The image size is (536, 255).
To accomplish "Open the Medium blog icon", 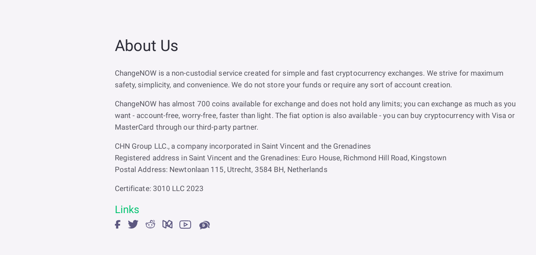I will [167, 224].
